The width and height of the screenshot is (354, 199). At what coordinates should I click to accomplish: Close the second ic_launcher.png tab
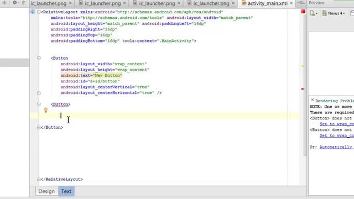click(124, 3)
